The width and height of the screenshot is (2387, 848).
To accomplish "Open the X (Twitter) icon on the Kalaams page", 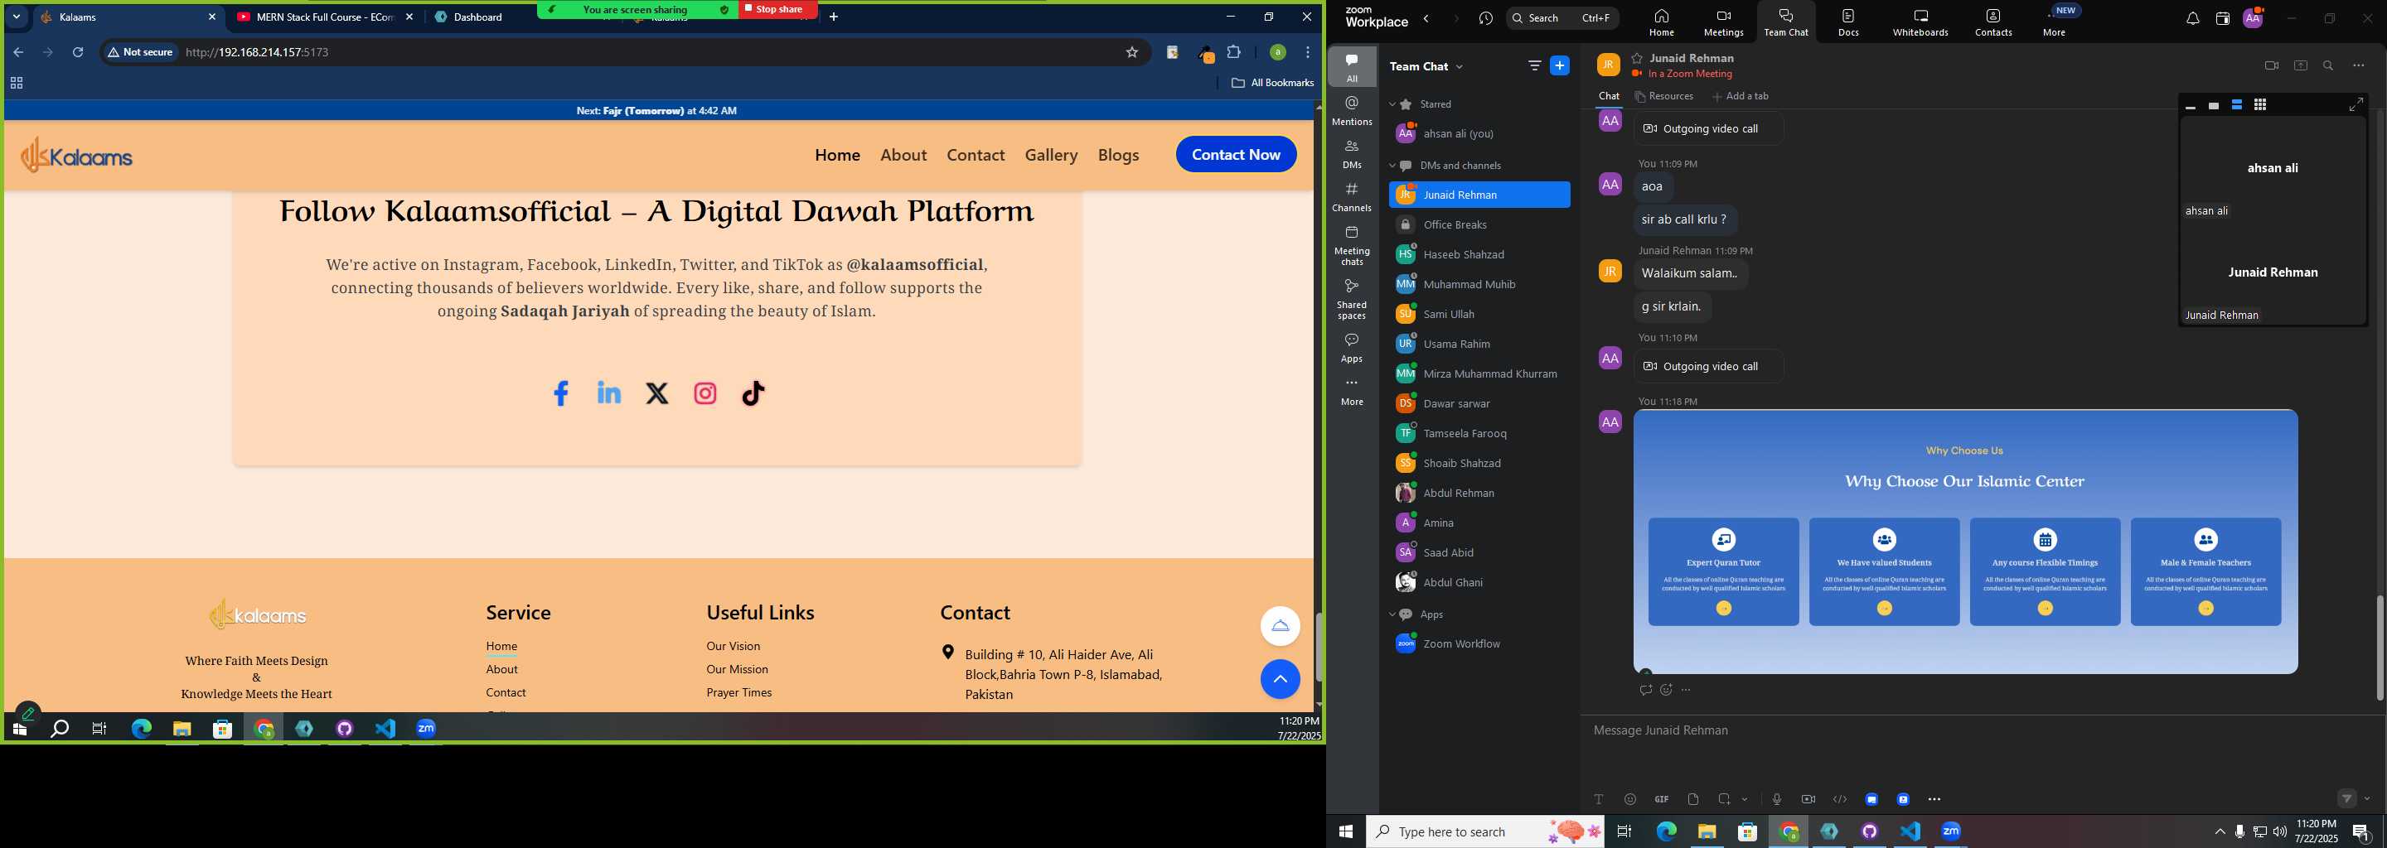I will (657, 393).
